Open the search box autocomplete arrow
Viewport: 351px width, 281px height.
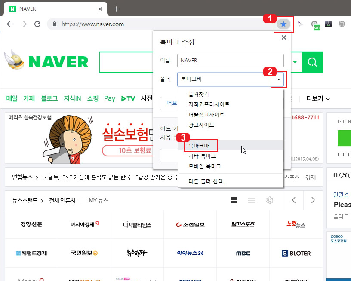[295, 62]
